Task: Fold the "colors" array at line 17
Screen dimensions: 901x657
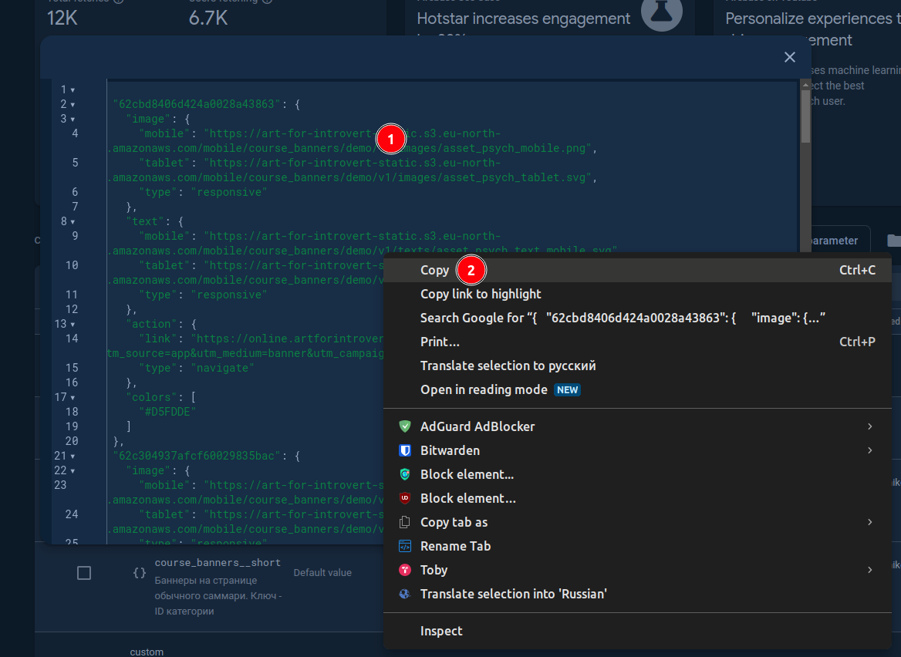Action: tap(73, 397)
